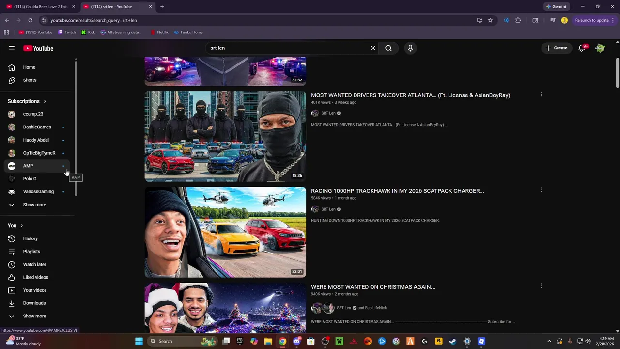Click the YouTube logo
This screenshot has height=349, width=620.
38,48
